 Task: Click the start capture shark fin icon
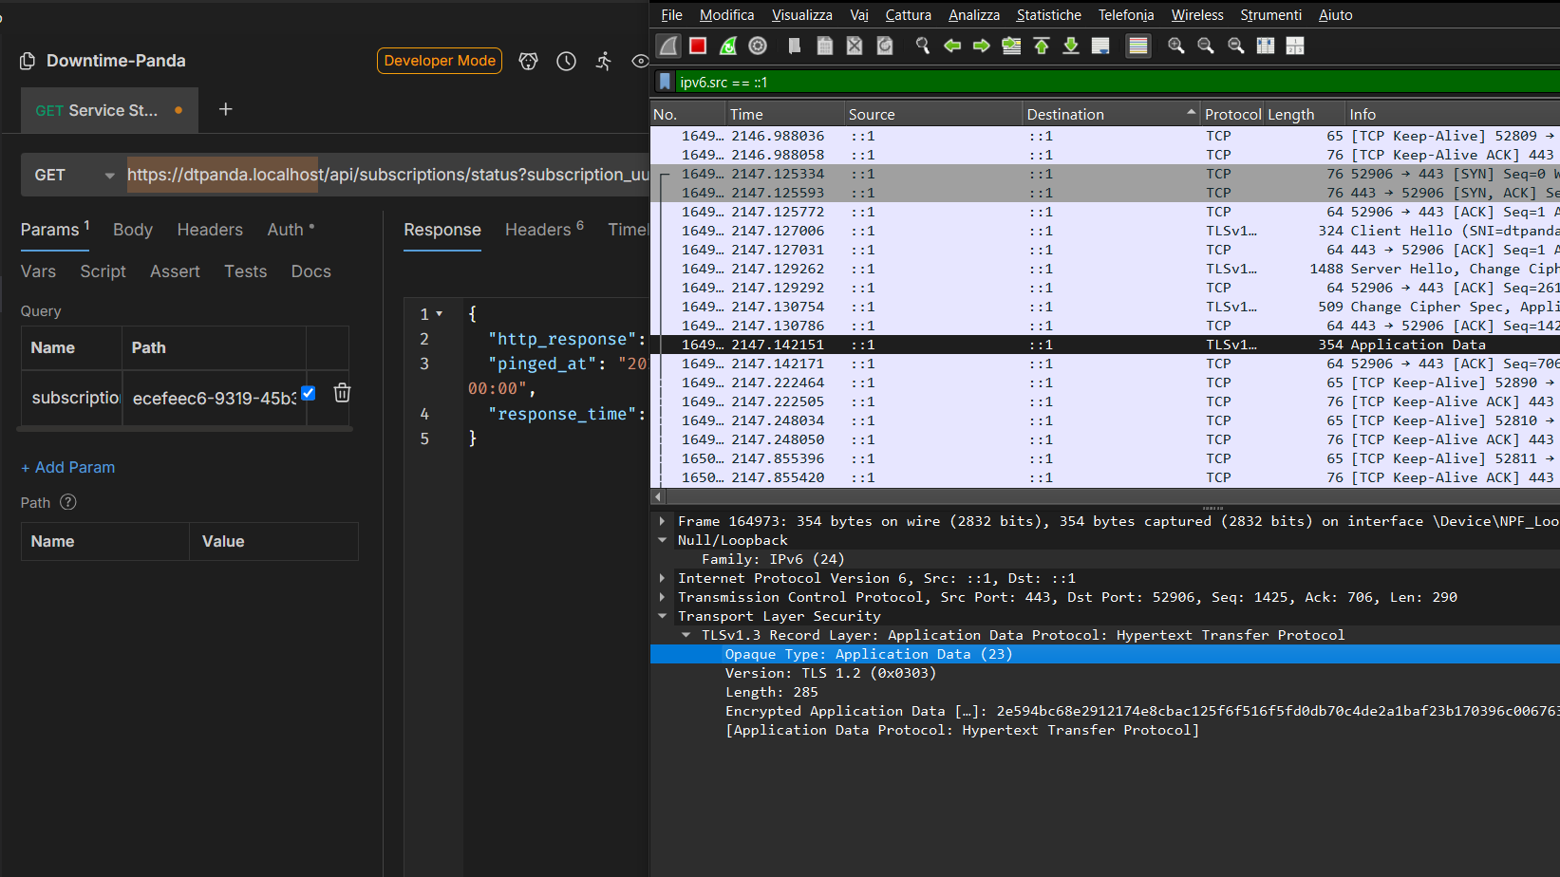(x=669, y=46)
